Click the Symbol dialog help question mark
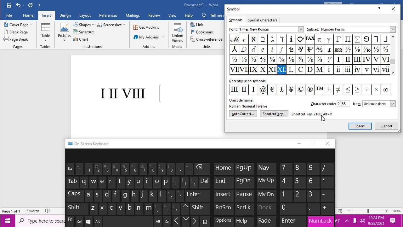This screenshot has height=227, width=403. (x=379, y=9)
